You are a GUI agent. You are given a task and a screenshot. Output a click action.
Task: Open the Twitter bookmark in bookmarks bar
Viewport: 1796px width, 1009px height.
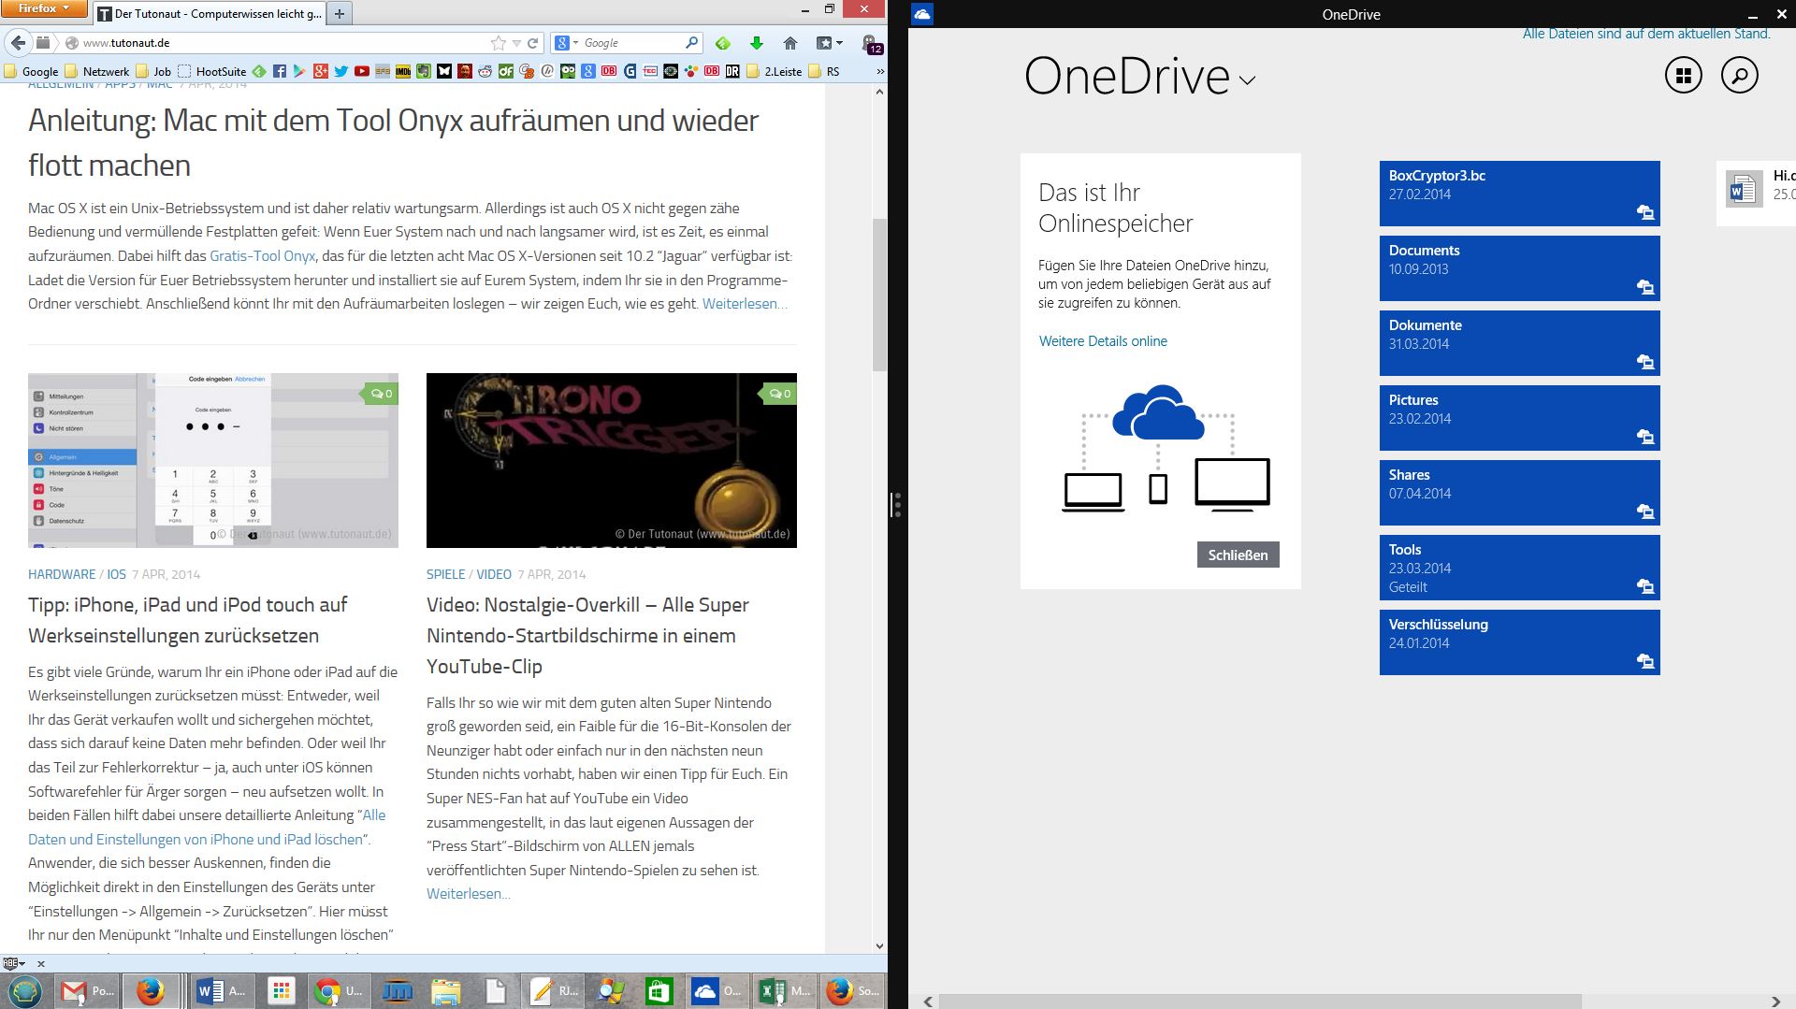click(x=341, y=71)
